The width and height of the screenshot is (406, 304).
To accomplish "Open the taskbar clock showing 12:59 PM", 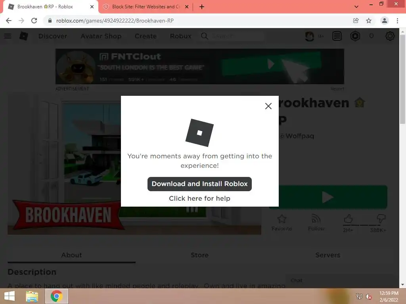I will [389, 296].
